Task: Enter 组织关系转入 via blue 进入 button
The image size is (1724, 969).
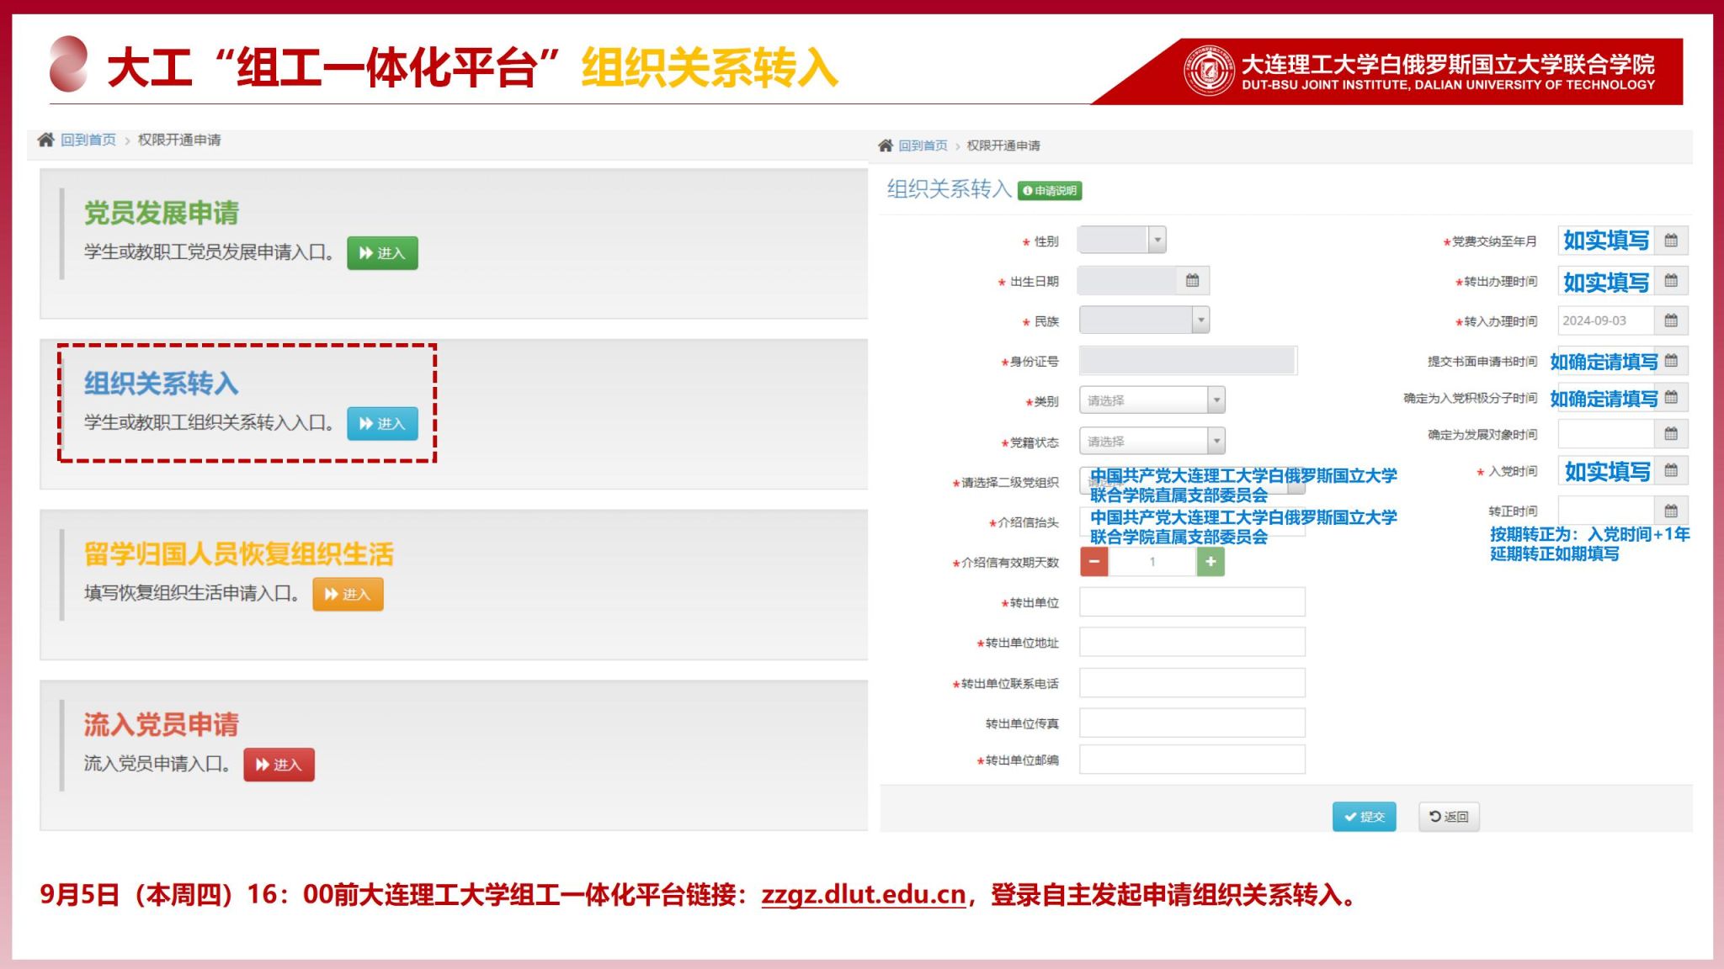Action: [382, 423]
